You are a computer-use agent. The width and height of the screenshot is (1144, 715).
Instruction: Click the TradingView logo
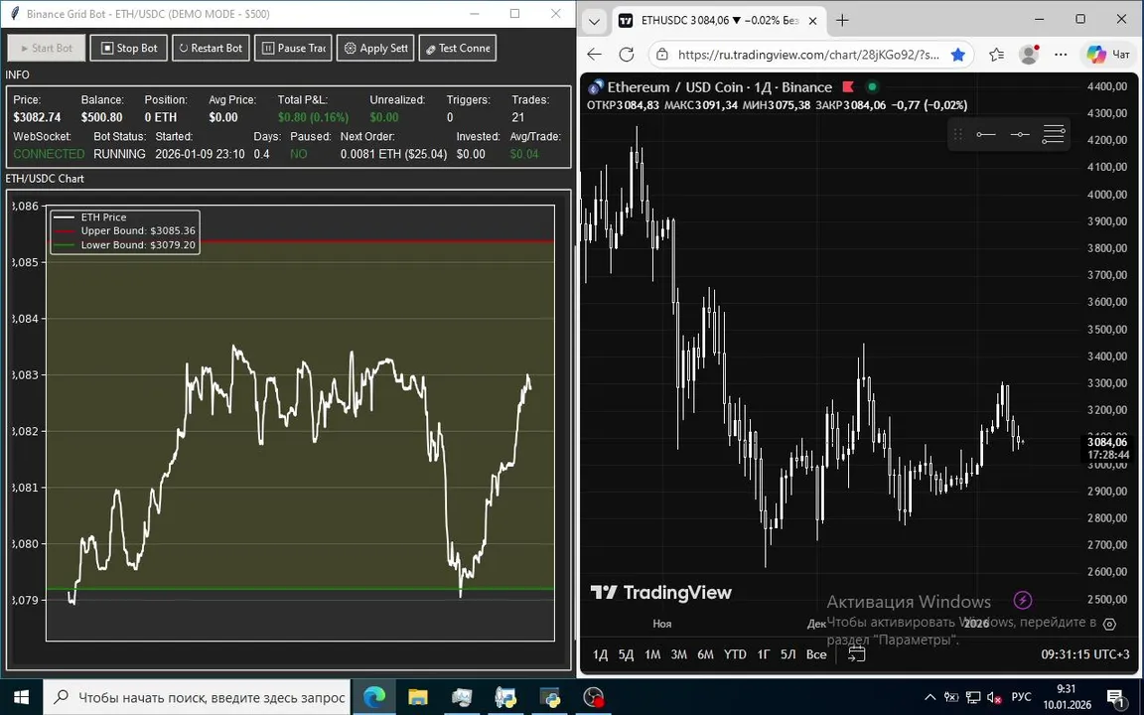point(661,593)
